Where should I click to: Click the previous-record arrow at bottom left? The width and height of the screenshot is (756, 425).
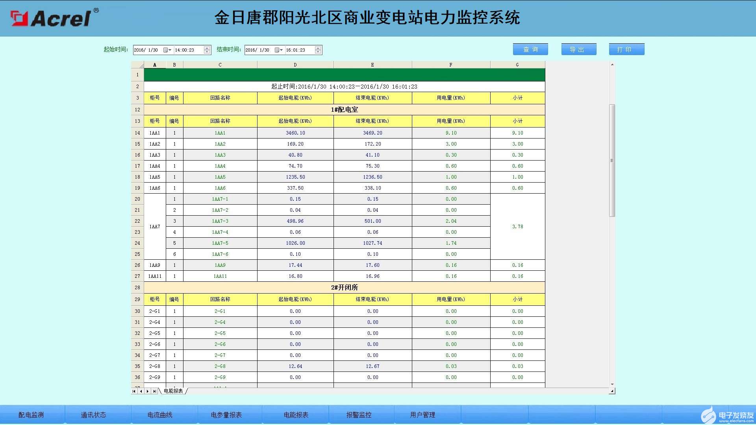(x=141, y=391)
